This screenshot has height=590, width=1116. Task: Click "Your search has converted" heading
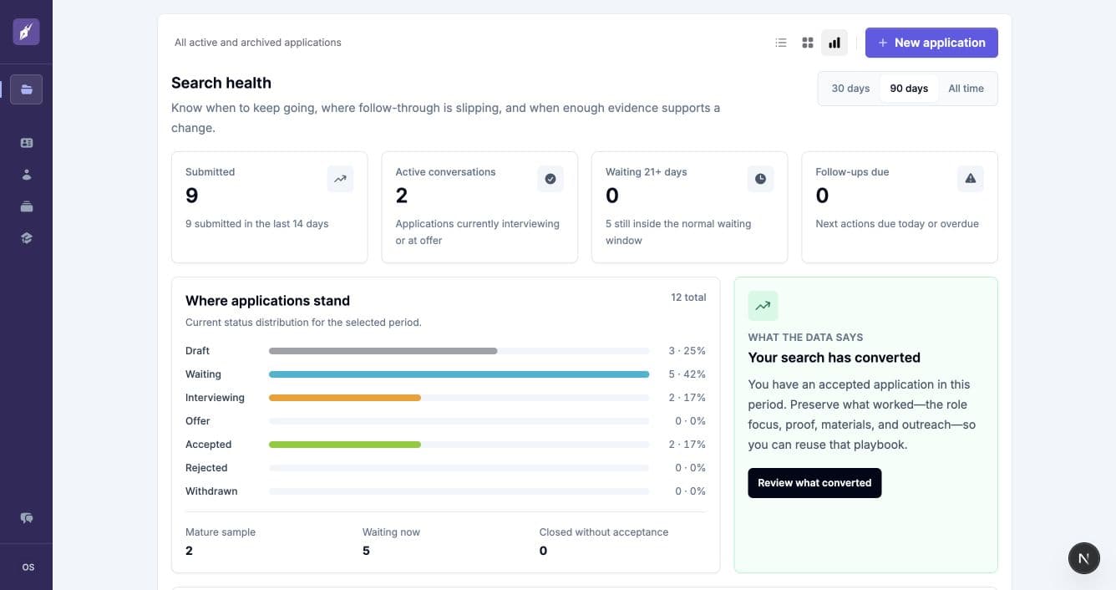point(834,358)
